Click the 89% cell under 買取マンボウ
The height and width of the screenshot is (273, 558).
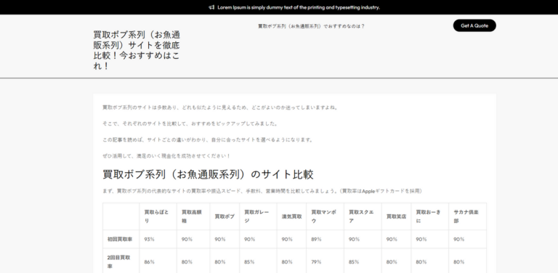click(x=325, y=239)
